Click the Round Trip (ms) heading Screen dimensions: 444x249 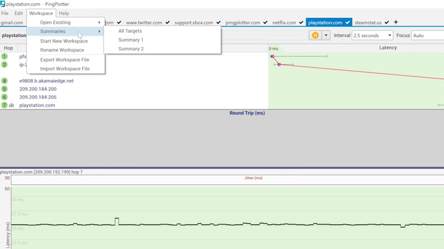(x=247, y=113)
